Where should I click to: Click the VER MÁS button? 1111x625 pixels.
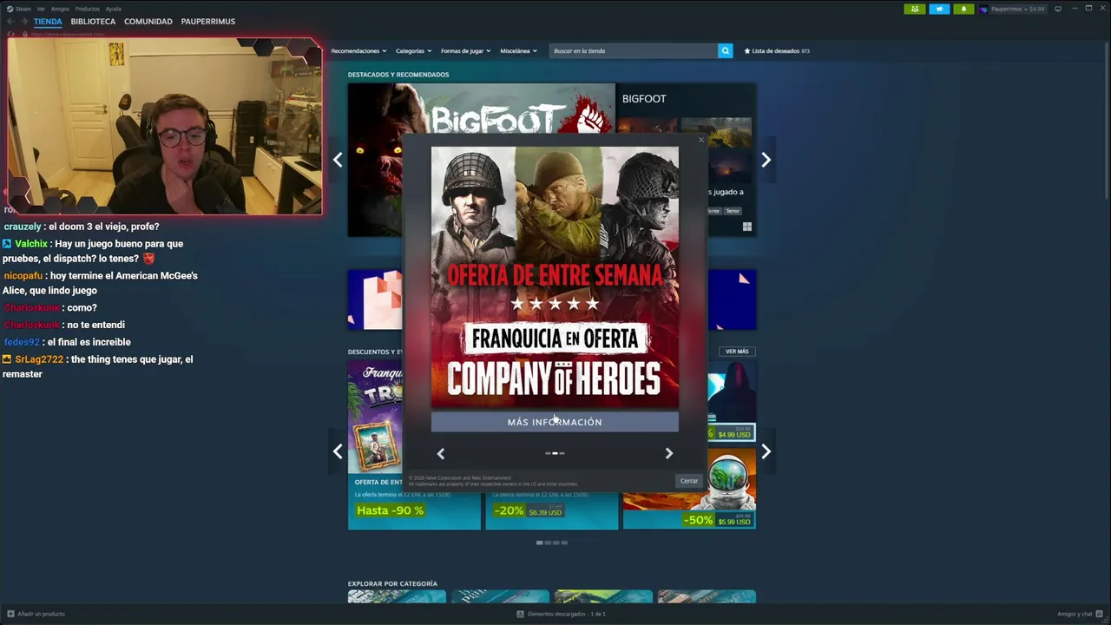(x=737, y=352)
